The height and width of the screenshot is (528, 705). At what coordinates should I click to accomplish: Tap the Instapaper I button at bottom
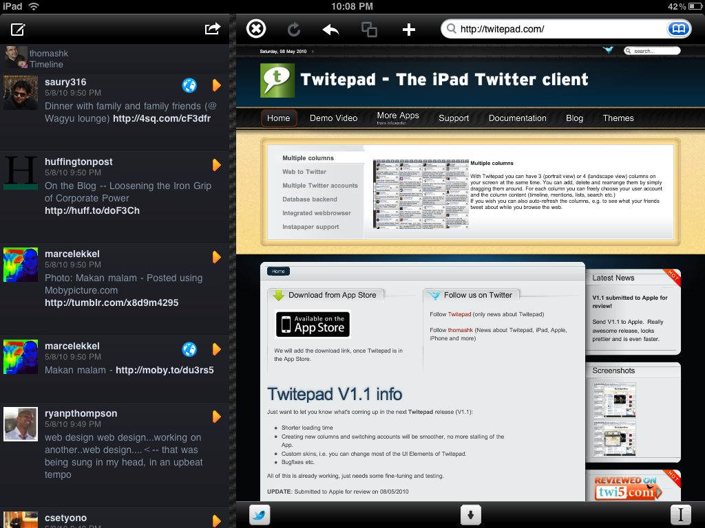pyautogui.click(x=681, y=514)
